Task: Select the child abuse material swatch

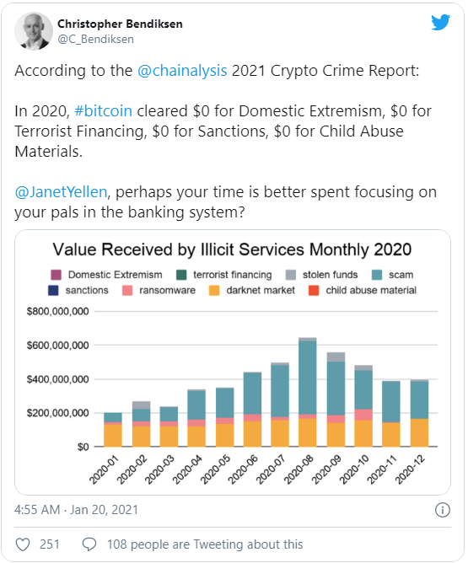Action: click(314, 291)
